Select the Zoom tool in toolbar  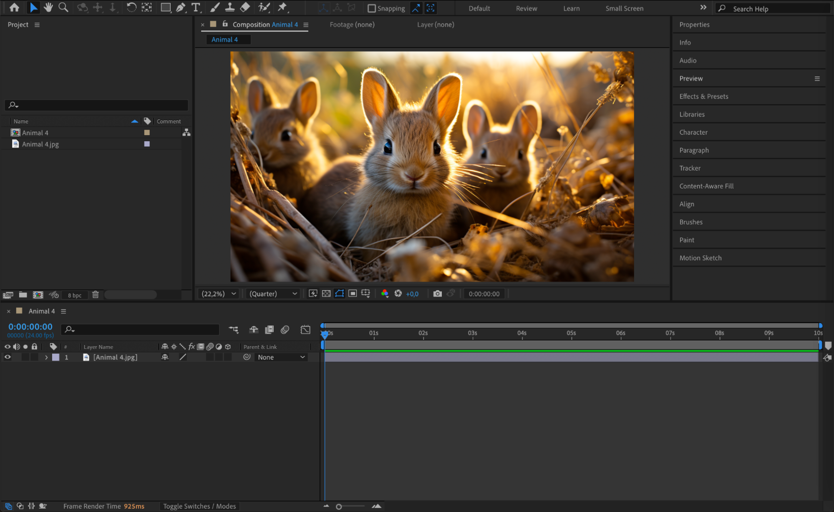[63, 7]
